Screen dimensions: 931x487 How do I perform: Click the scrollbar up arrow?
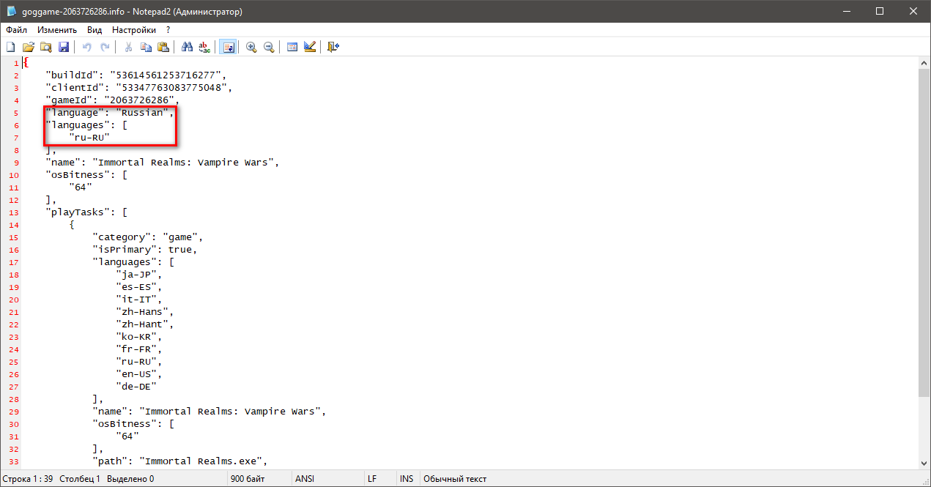point(924,63)
